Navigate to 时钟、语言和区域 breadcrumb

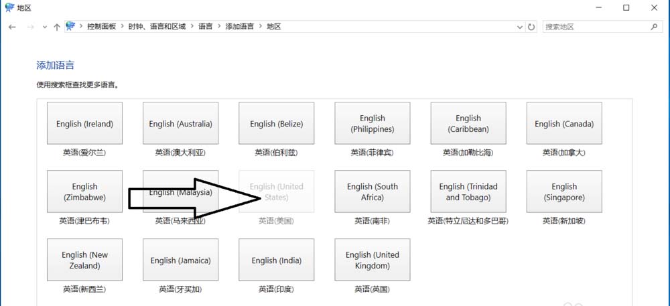click(157, 27)
